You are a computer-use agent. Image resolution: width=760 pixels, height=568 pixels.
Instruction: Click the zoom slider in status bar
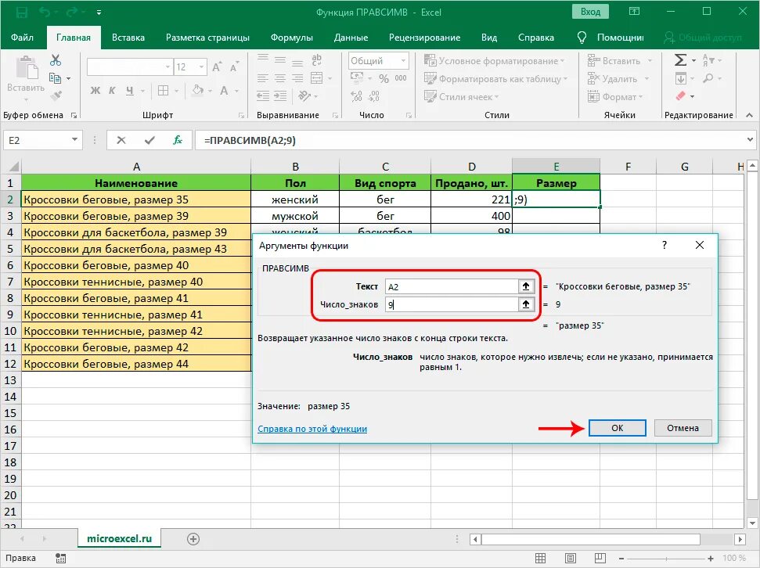665,559
